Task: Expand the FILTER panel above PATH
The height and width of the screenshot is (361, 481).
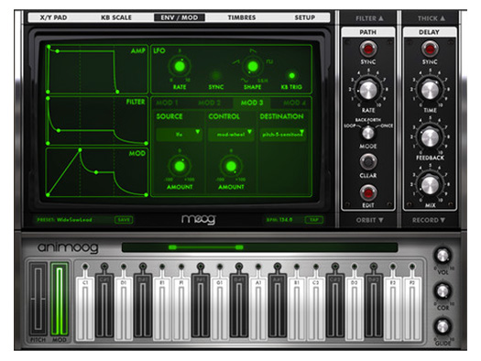Action: 369,18
